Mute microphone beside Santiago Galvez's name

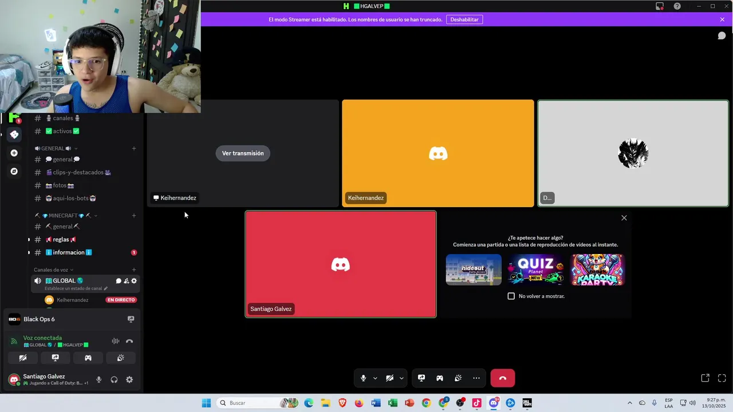[98, 379]
